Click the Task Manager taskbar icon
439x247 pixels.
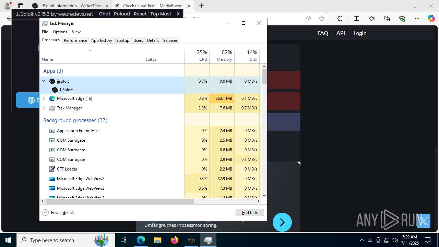pyautogui.click(x=208, y=240)
